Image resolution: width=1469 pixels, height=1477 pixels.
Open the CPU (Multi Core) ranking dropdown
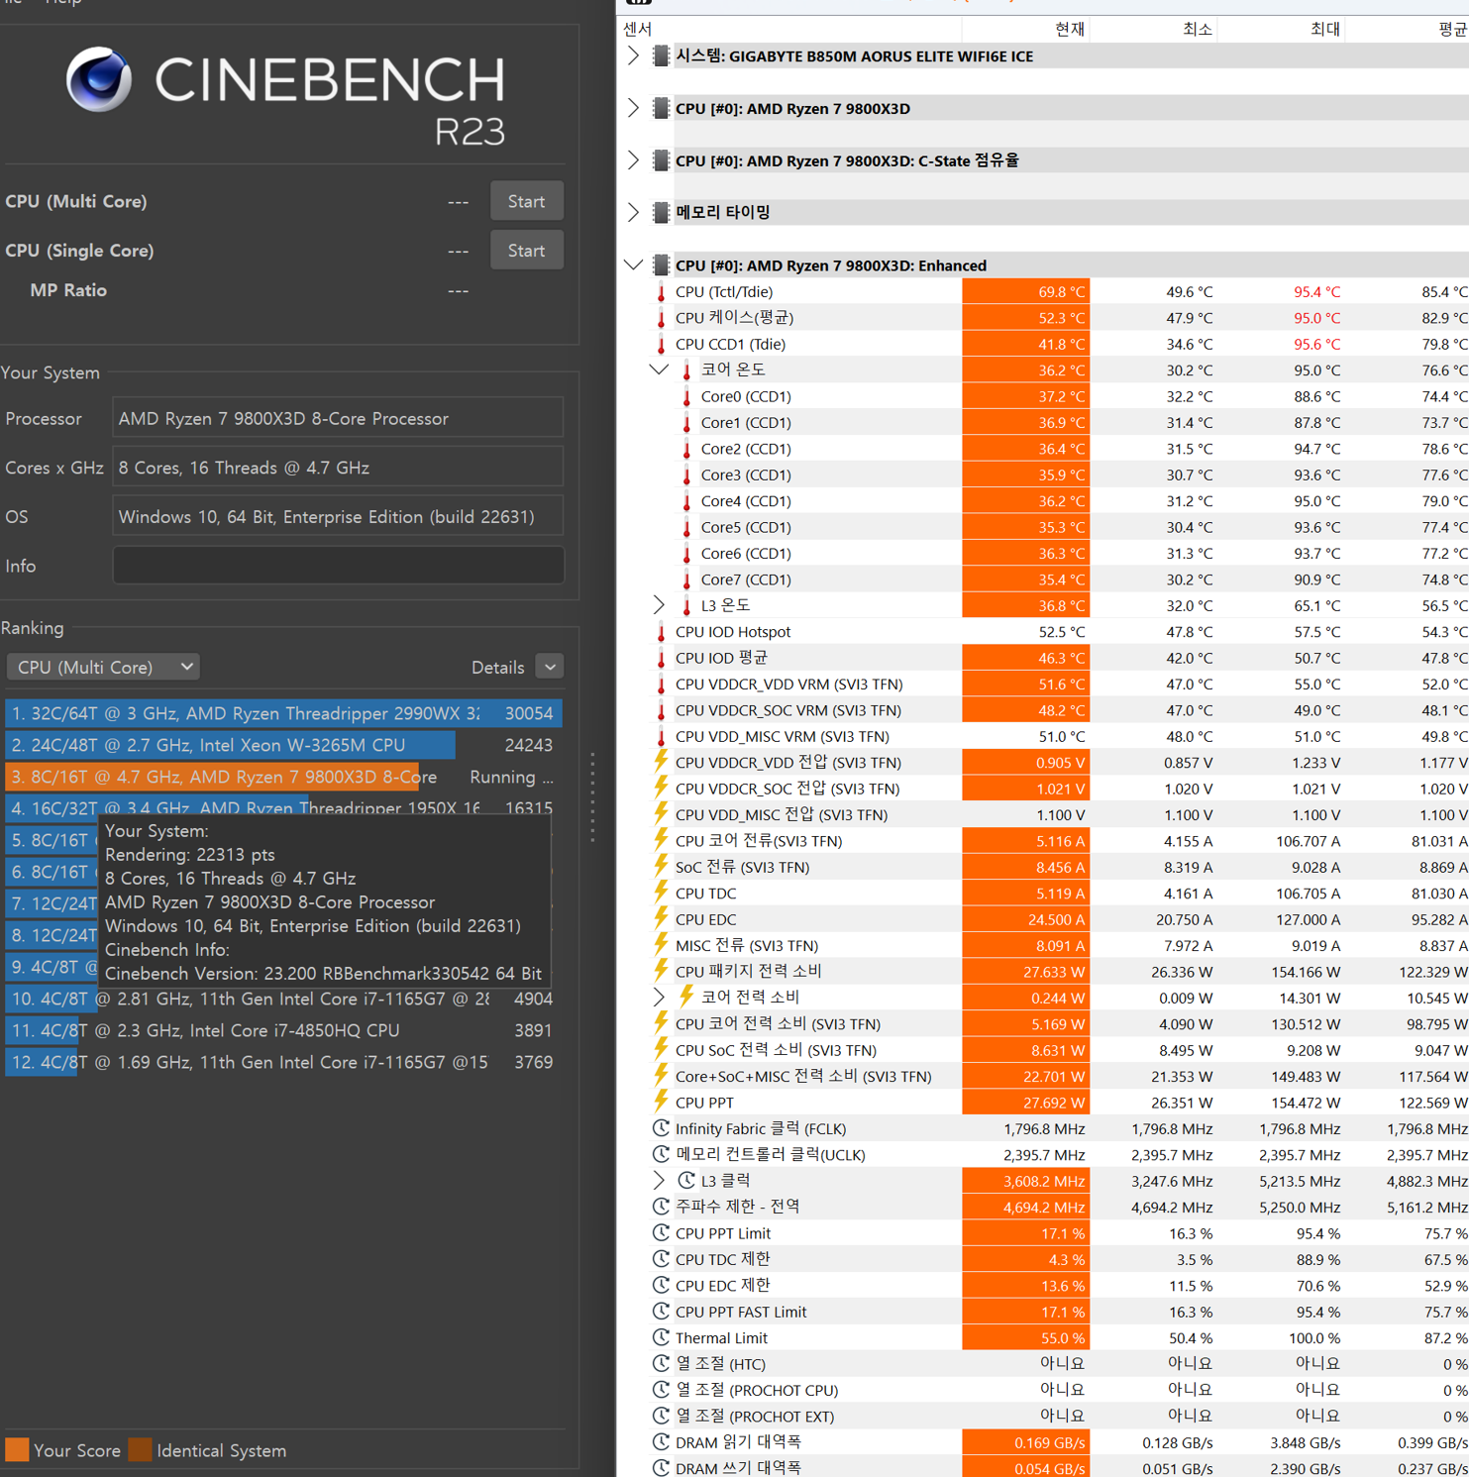pos(103,668)
